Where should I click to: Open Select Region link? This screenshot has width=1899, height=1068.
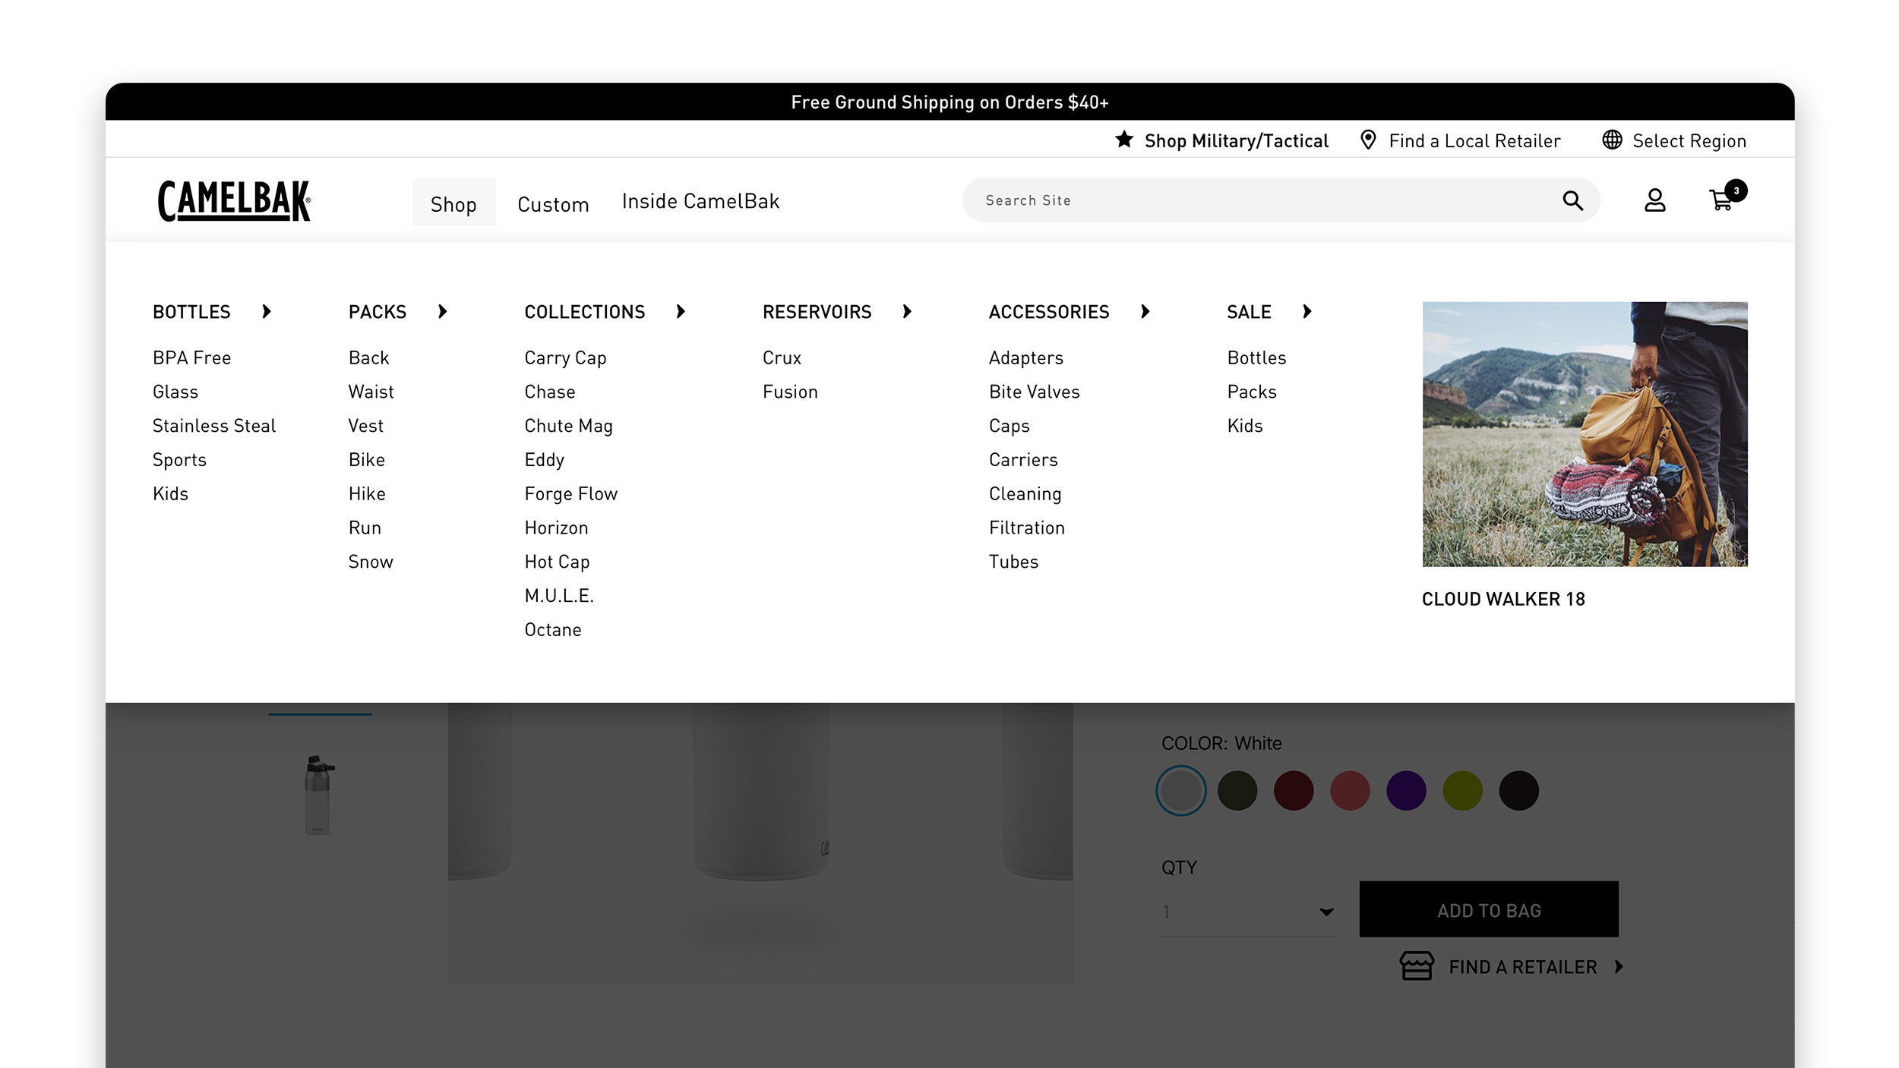pos(1689,140)
